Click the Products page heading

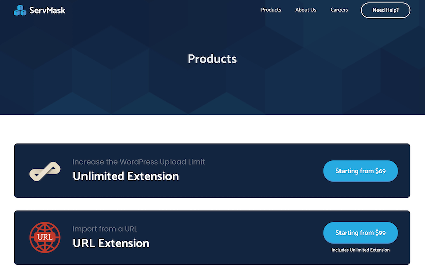click(x=212, y=59)
